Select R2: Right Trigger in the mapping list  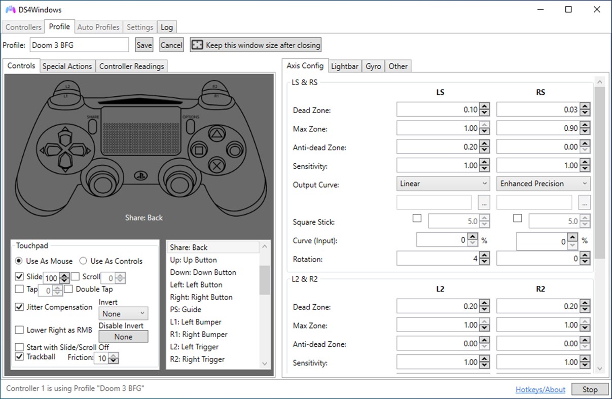[x=197, y=359]
